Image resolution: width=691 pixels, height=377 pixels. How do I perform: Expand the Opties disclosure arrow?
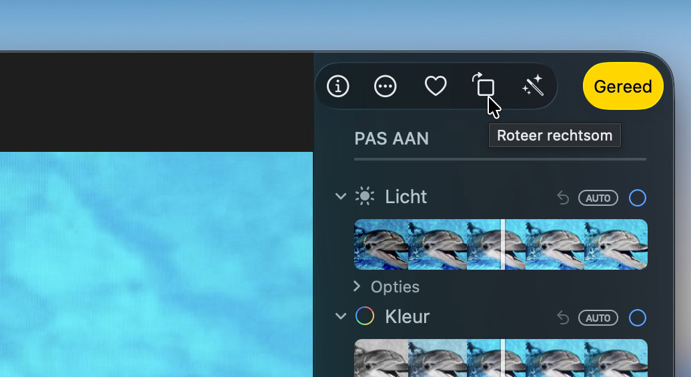coord(357,286)
